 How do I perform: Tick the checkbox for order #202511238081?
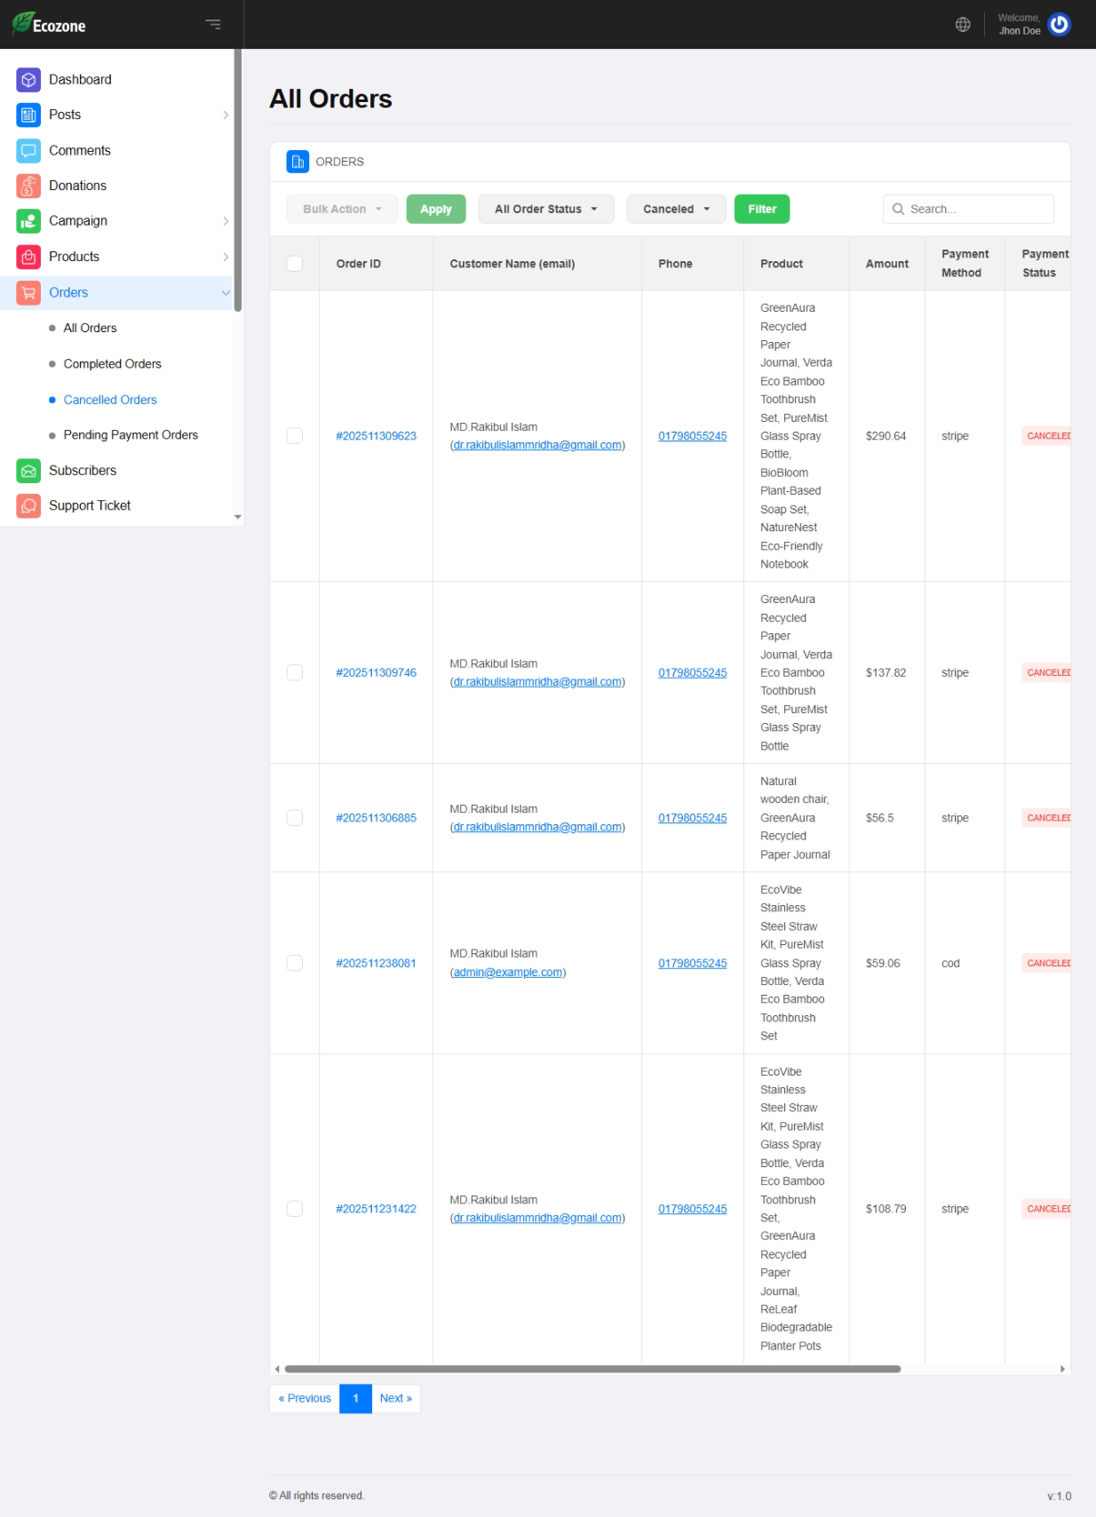(x=295, y=964)
